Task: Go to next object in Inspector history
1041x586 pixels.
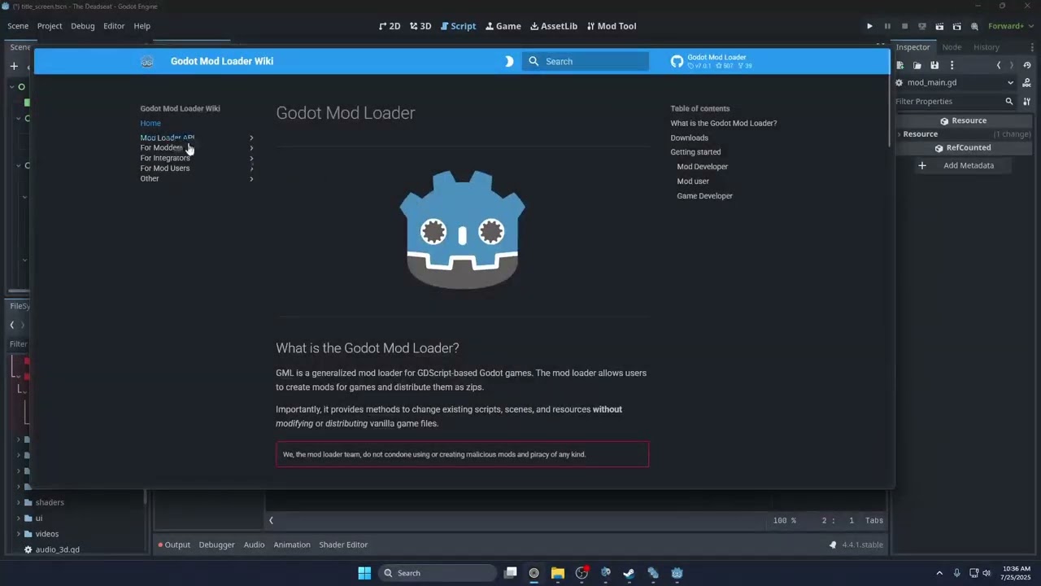Action: pyautogui.click(x=1012, y=65)
